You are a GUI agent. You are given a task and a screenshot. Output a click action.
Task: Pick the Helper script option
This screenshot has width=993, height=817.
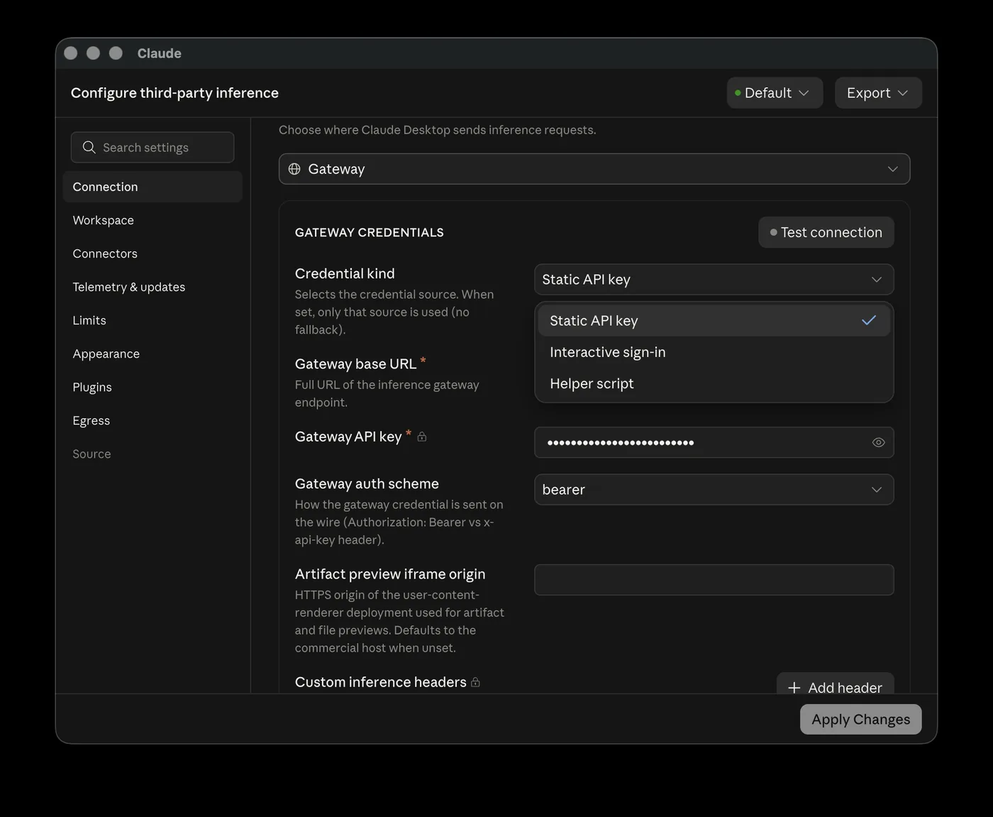(x=714, y=383)
